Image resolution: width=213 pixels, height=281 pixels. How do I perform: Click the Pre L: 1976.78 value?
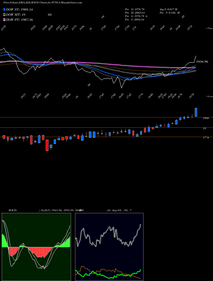pyautogui.click(x=135, y=16)
